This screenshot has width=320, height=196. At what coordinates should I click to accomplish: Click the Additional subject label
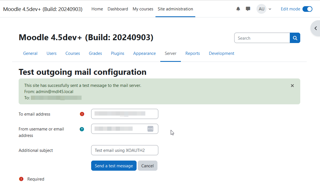point(36,150)
